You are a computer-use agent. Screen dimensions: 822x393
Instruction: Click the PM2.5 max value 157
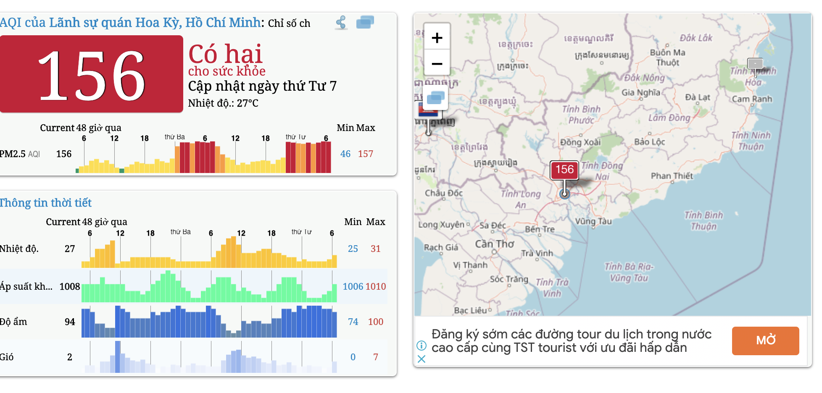pyautogui.click(x=366, y=154)
